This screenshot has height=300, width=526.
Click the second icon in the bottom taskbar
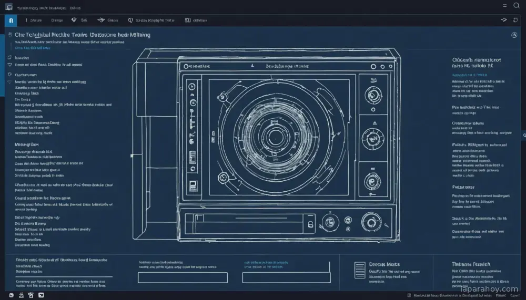(x=21, y=295)
